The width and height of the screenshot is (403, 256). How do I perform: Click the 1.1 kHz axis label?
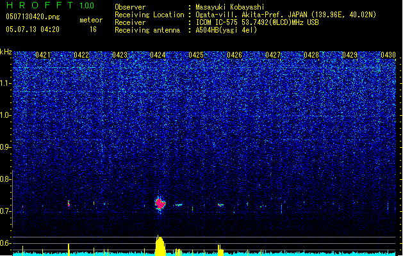click(x=6, y=83)
